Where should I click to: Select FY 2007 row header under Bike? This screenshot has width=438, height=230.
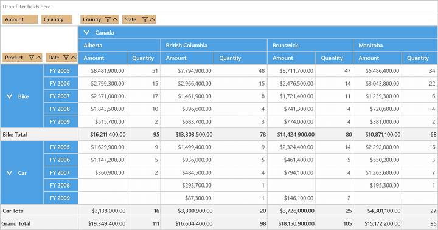coord(61,96)
